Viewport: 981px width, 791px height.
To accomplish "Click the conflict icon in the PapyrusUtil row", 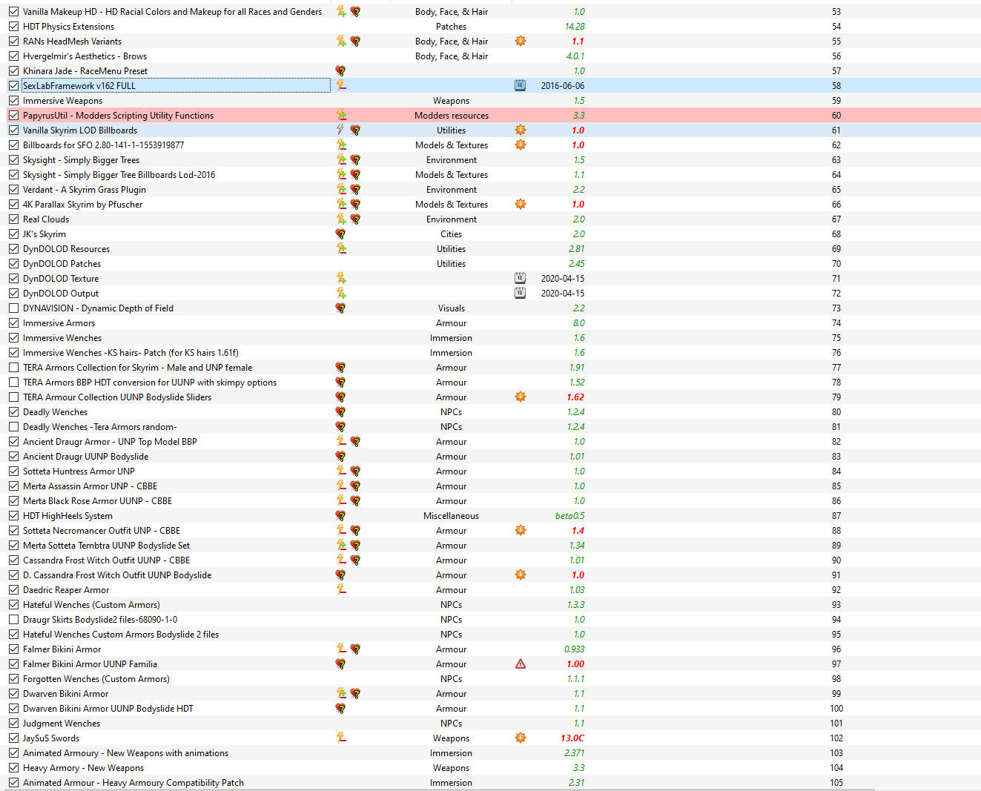I will (341, 115).
